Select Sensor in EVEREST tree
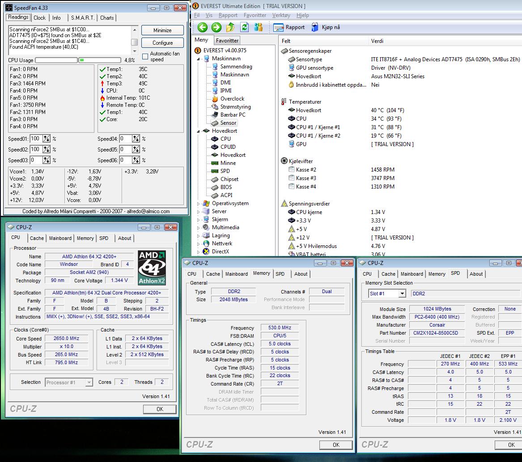Image resolution: width=522 pixels, height=462 pixels. (x=225, y=123)
